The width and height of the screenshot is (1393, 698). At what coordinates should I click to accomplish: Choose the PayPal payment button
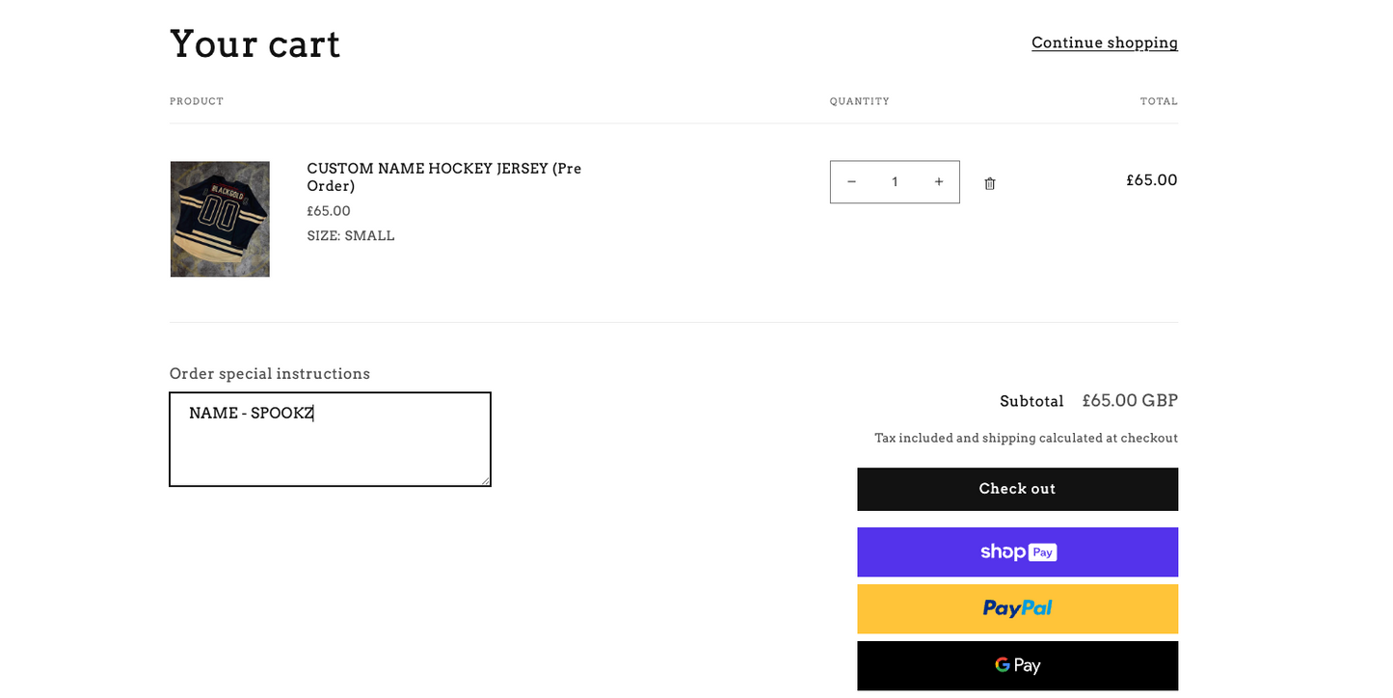[x=1017, y=608]
